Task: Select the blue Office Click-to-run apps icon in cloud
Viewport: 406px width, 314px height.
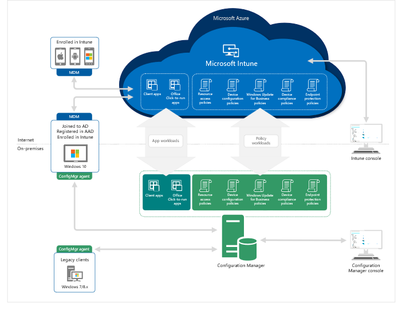Action: [175, 84]
